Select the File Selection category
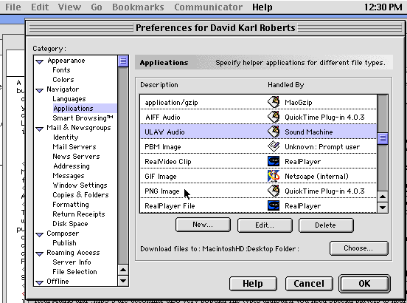 74,272
